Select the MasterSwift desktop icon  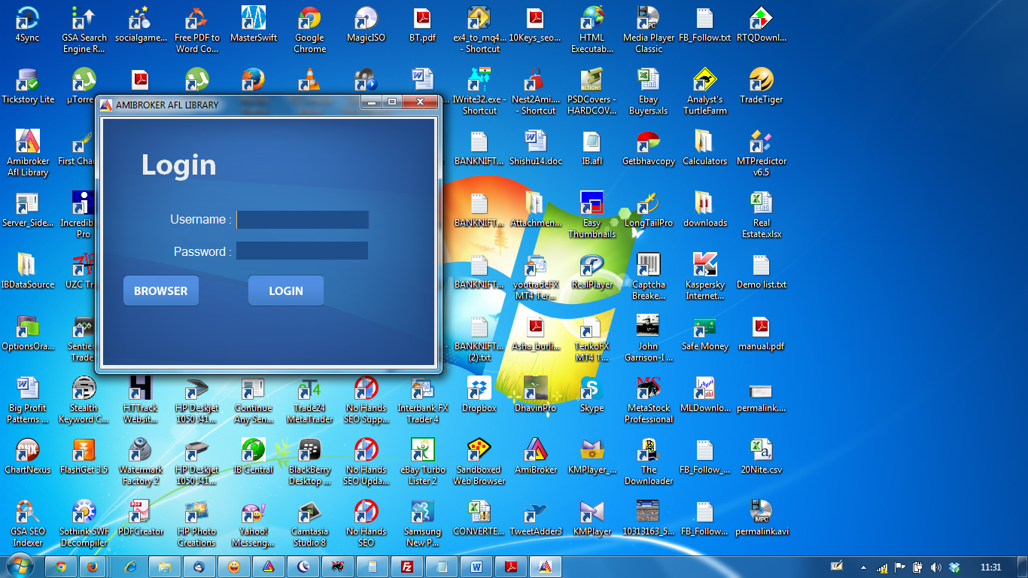pyautogui.click(x=254, y=24)
